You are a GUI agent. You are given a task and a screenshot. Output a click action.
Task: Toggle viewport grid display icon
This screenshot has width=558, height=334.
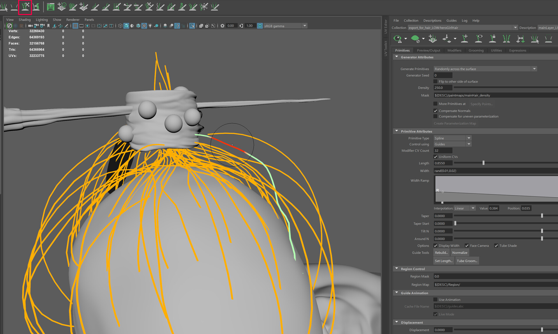pyautogui.click(x=75, y=26)
